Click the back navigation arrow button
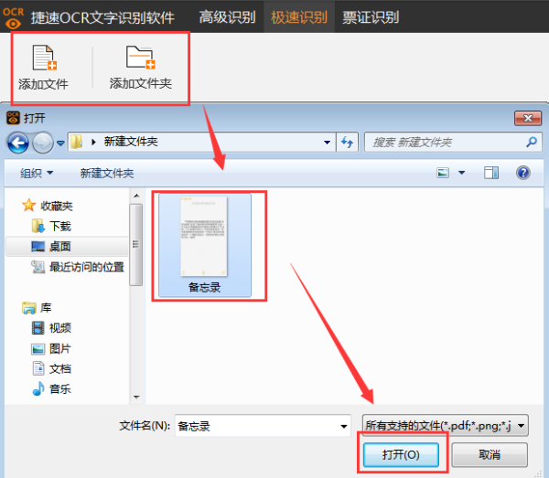Image resolution: width=549 pixels, height=478 pixels. (x=17, y=143)
